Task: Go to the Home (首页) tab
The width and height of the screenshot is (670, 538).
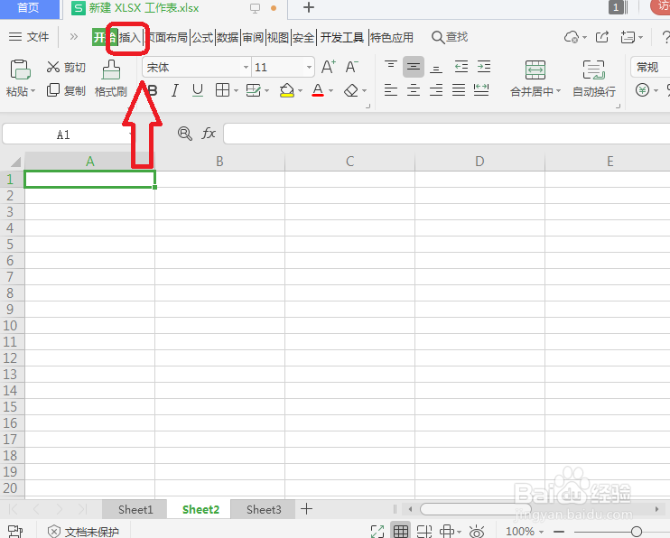Action: coord(29,8)
